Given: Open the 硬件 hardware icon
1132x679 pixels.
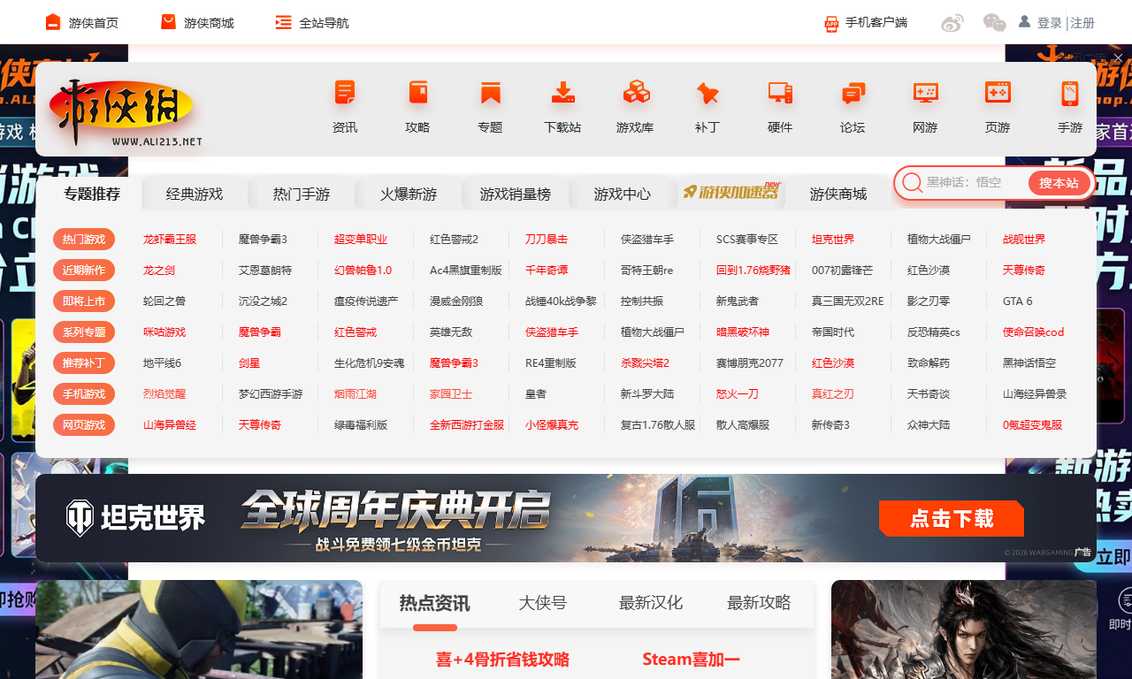Looking at the screenshot, I should [x=780, y=93].
